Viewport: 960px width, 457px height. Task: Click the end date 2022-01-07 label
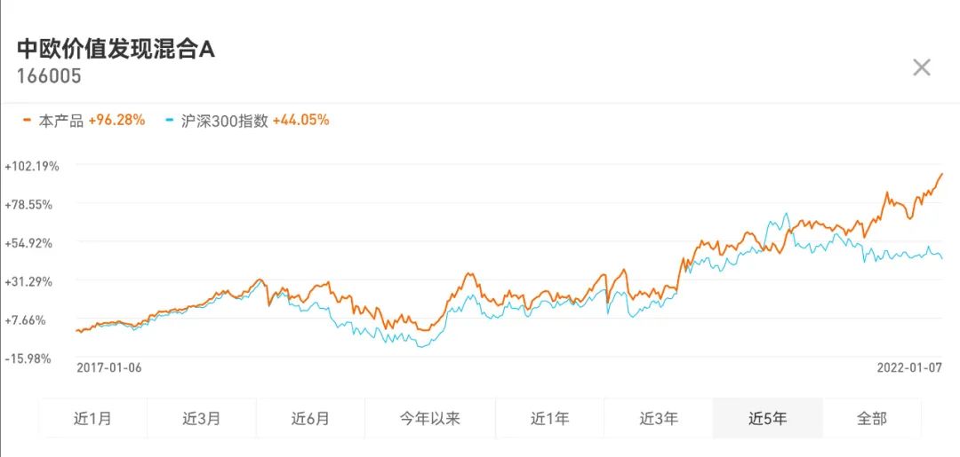[910, 367]
